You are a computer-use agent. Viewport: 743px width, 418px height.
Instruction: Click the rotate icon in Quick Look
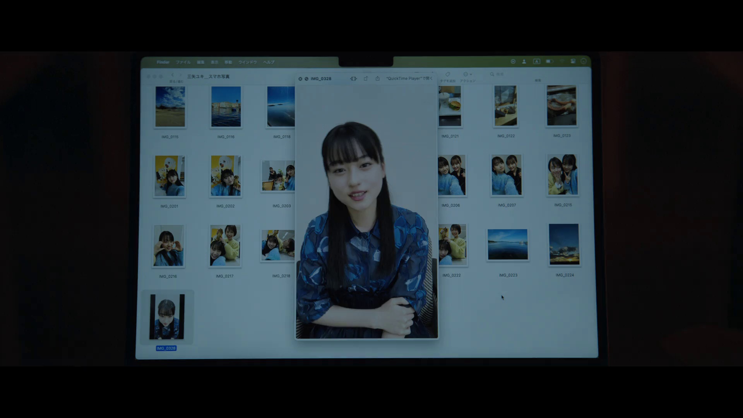[x=366, y=79]
